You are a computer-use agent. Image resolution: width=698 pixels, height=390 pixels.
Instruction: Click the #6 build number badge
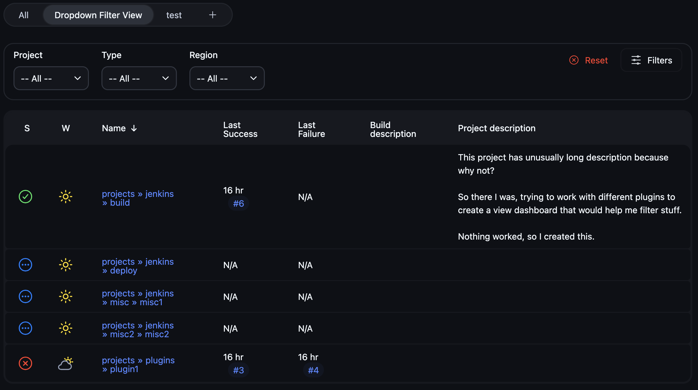(x=238, y=203)
